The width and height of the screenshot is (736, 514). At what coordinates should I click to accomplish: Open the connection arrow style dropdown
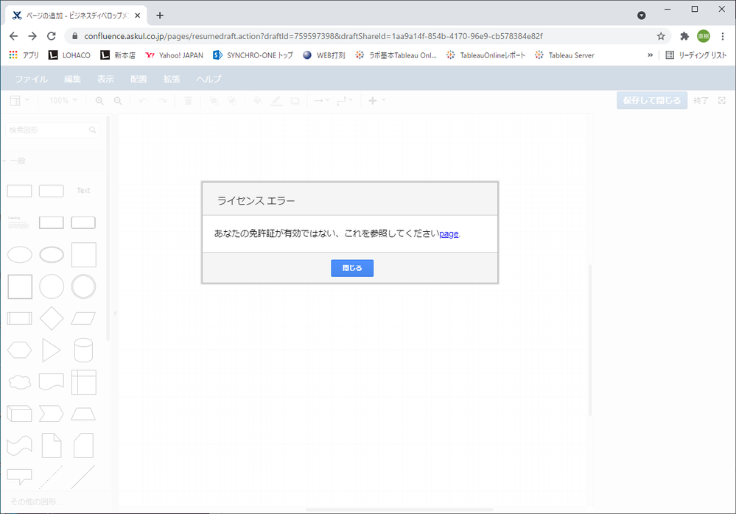(x=323, y=100)
